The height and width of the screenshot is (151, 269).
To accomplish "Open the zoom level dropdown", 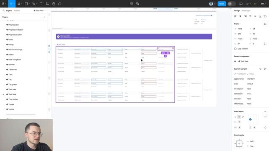I will pyautogui.click(x=264, y=4).
